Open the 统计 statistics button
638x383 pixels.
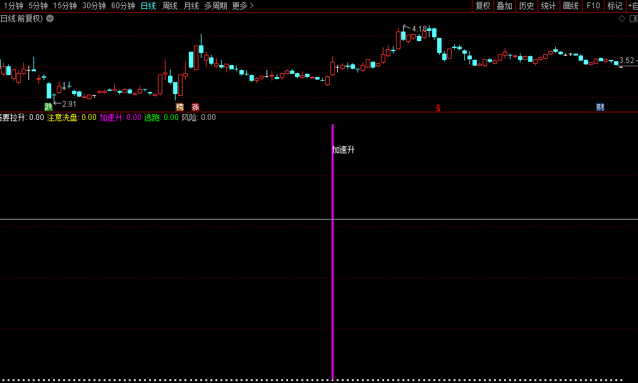click(548, 6)
